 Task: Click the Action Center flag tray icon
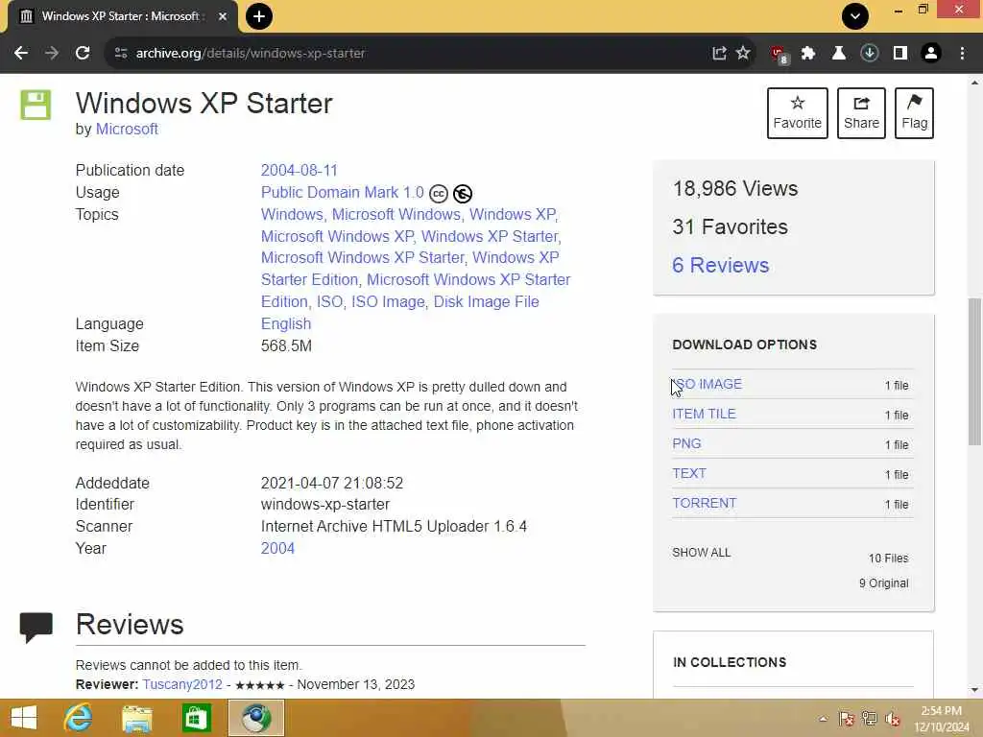[x=847, y=719]
